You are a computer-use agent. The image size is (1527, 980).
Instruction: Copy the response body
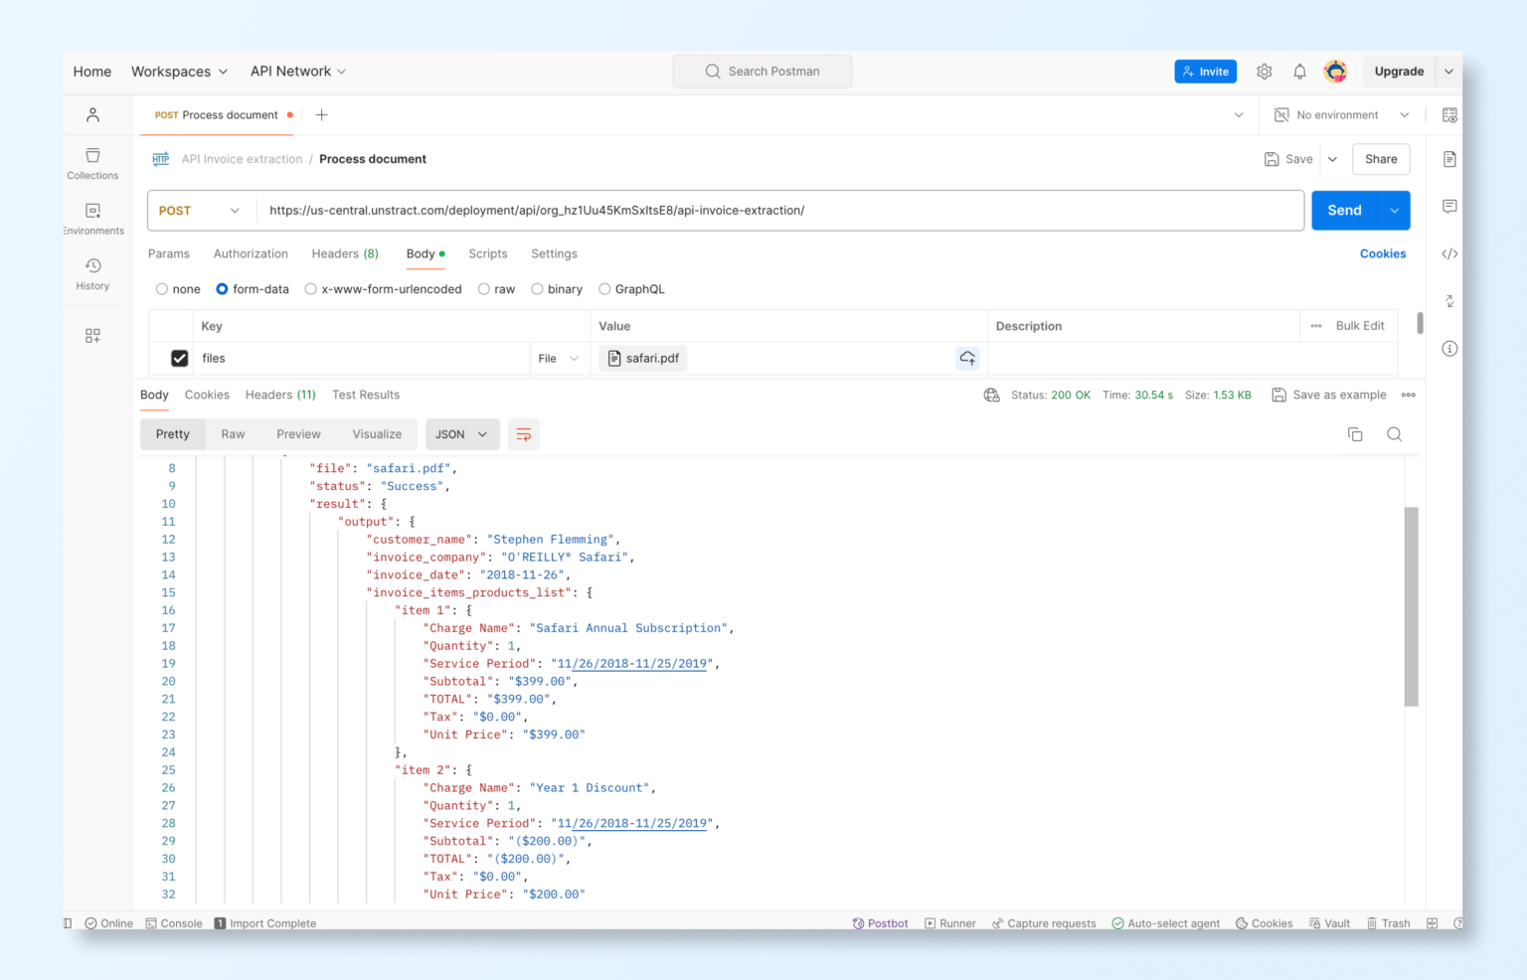click(1355, 434)
